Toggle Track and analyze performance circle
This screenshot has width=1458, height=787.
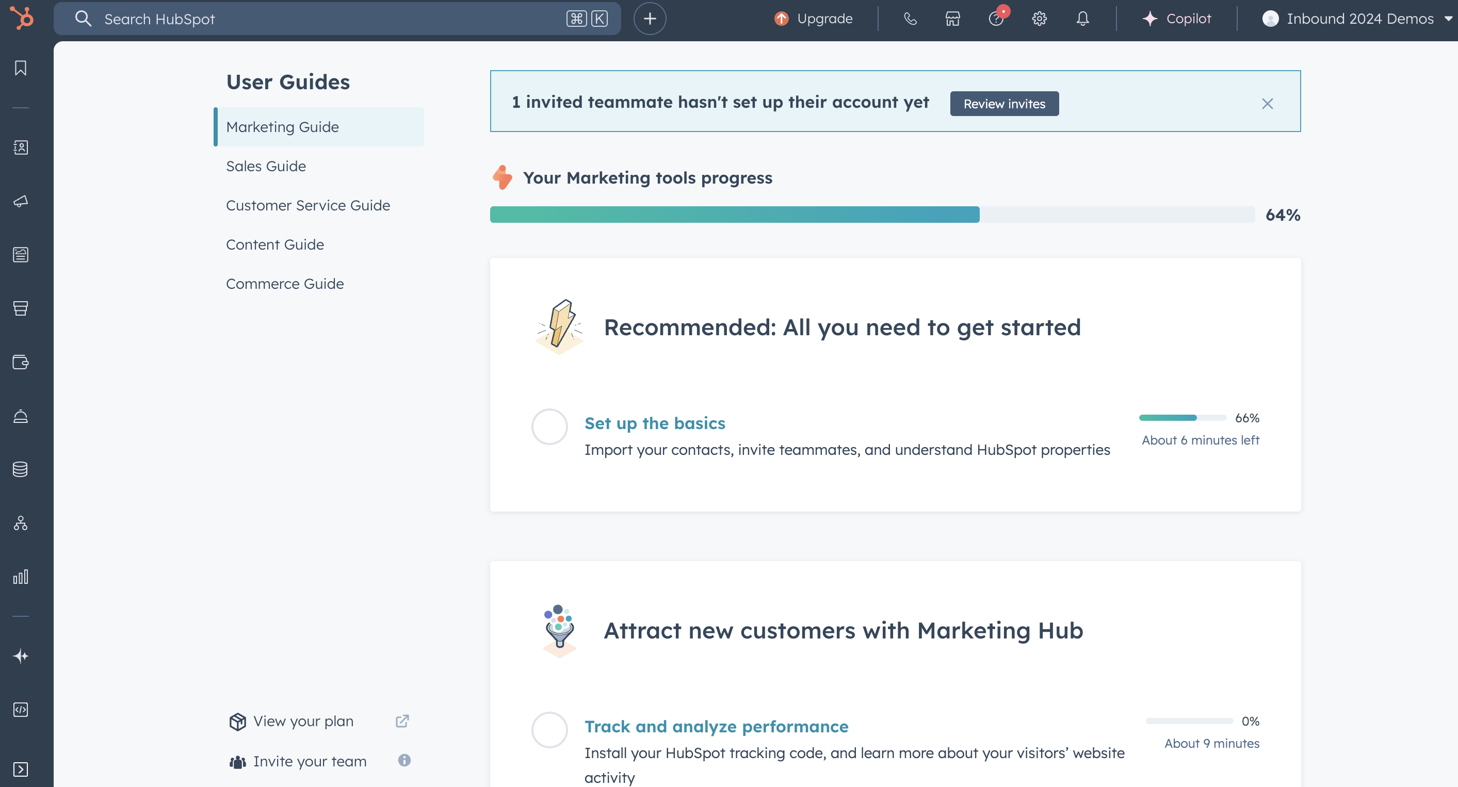(x=549, y=730)
